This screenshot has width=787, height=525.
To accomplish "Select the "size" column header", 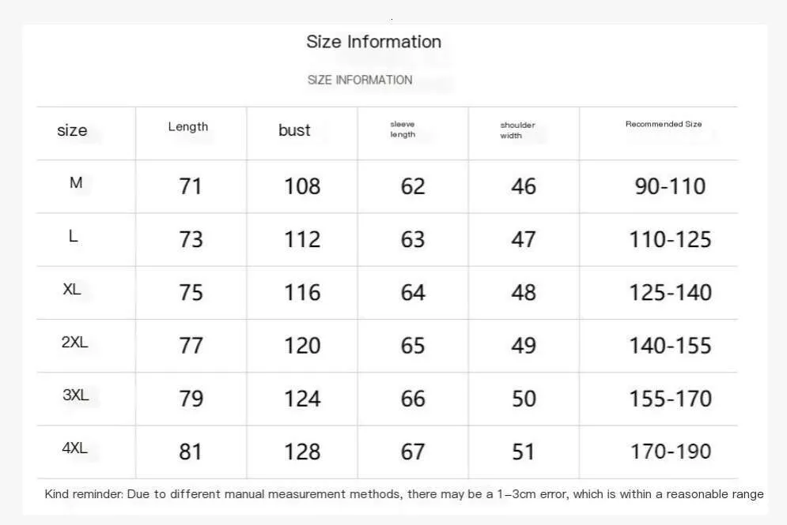I will [72, 130].
